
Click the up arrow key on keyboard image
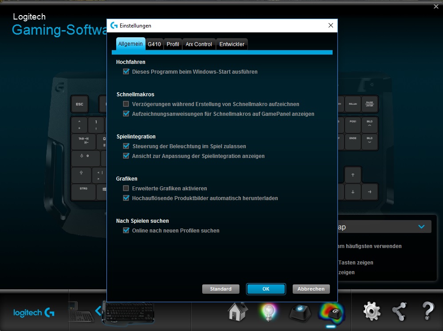(353, 175)
